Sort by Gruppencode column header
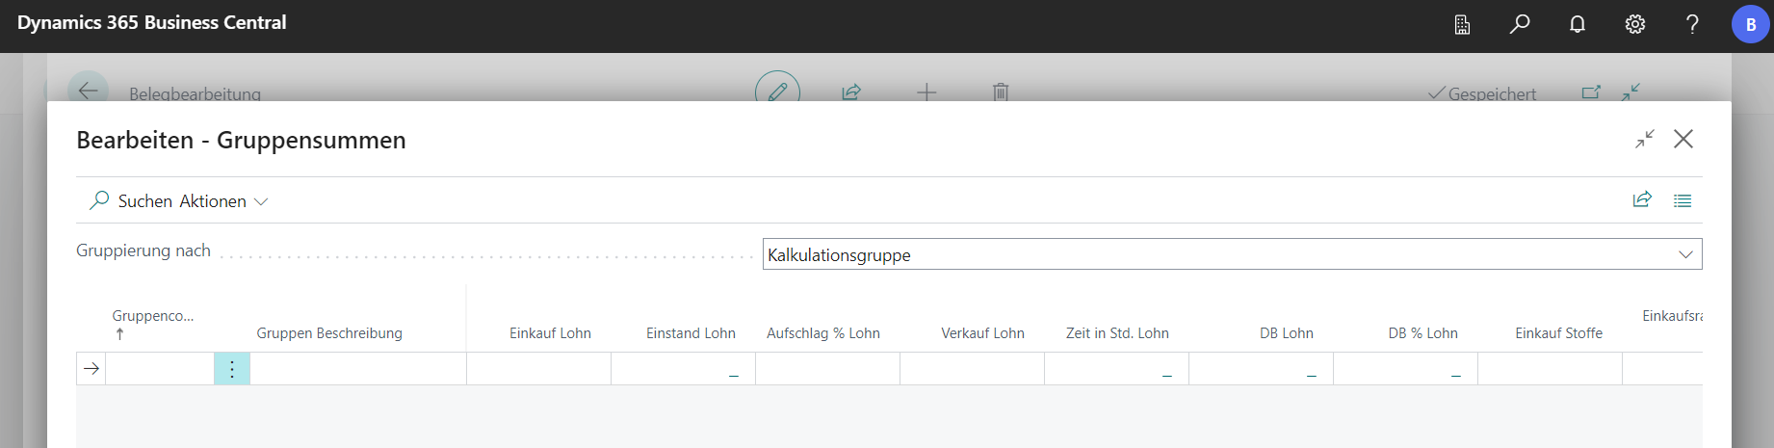The height and width of the screenshot is (448, 1774). pos(152,316)
